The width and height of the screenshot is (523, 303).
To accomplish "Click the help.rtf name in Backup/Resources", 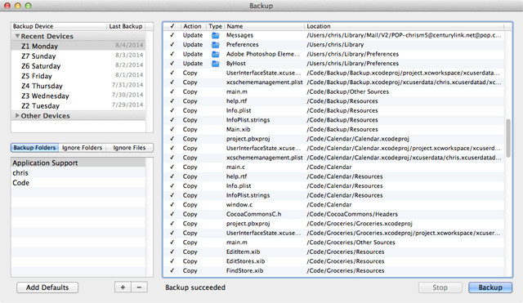I will pyautogui.click(x=236, y=101).
